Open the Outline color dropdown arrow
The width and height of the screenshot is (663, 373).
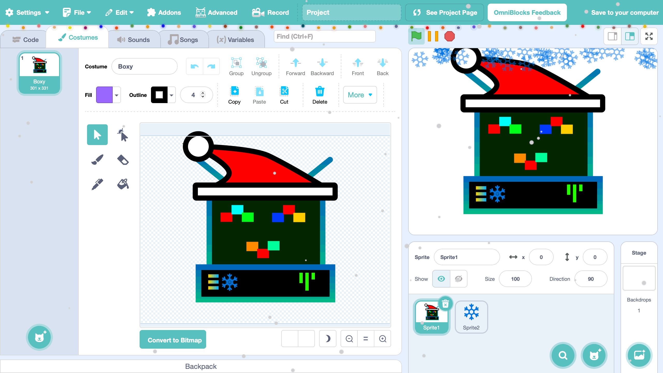[x=171, y=95]
